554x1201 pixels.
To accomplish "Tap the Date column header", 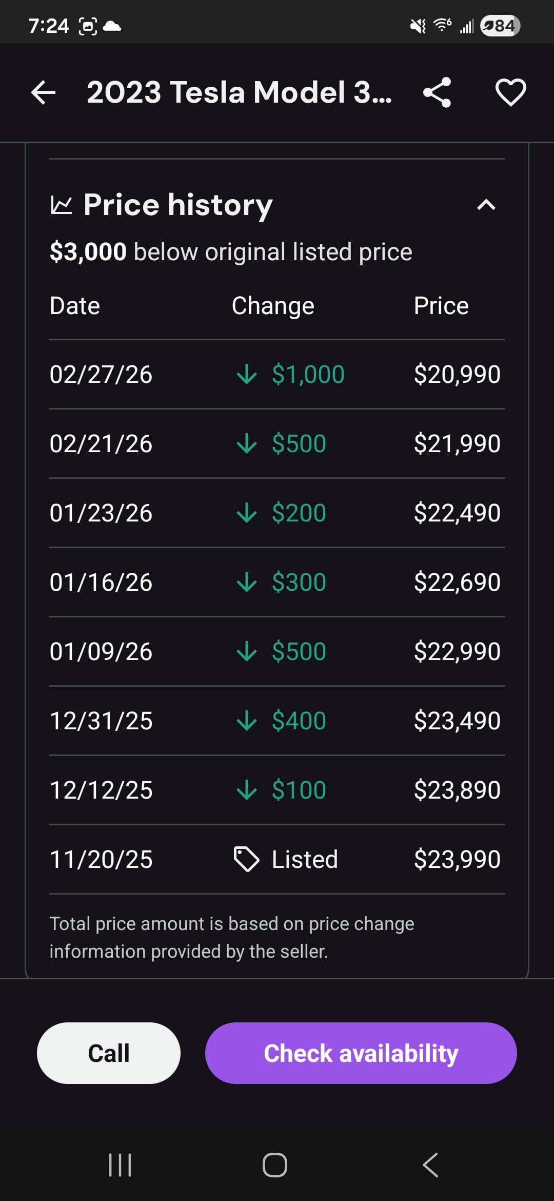I will pos(75,306).
